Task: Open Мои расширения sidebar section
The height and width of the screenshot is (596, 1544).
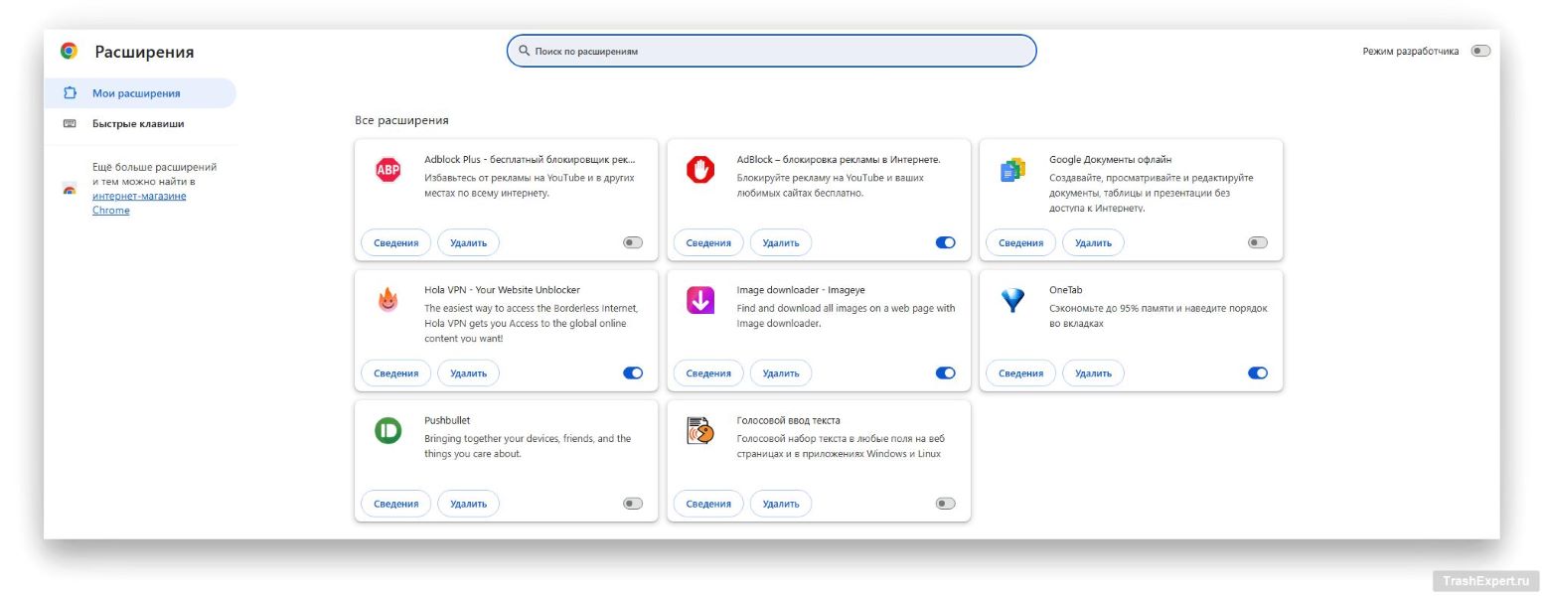Action: coord(136,93)
